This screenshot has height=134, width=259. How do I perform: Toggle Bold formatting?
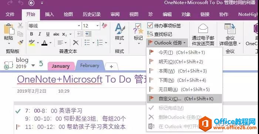(31, 34)
